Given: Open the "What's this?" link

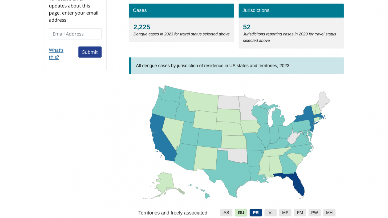Looking at the screenshot, I should tap(56, 54).
